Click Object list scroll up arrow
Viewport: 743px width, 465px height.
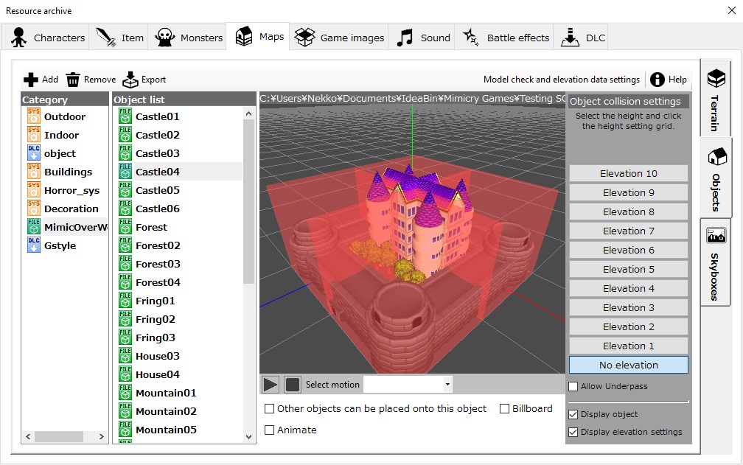tap(249, 113)
